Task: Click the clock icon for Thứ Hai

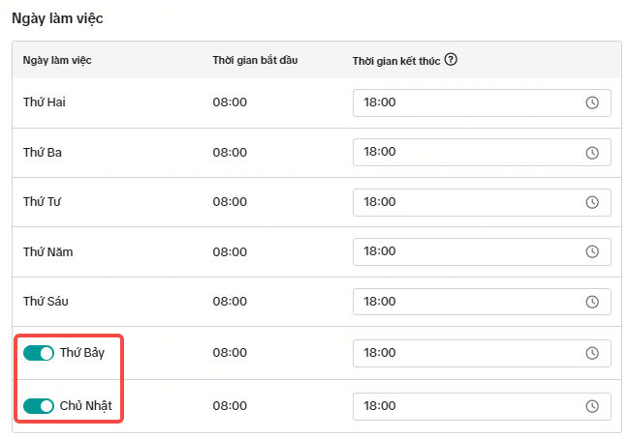Action: tap(592, 102)
